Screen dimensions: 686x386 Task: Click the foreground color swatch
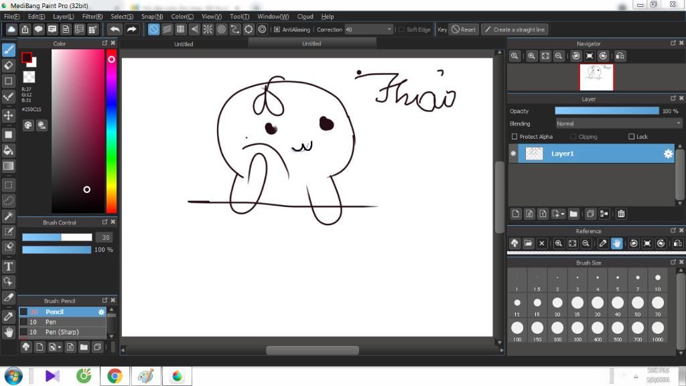point(27,58)
